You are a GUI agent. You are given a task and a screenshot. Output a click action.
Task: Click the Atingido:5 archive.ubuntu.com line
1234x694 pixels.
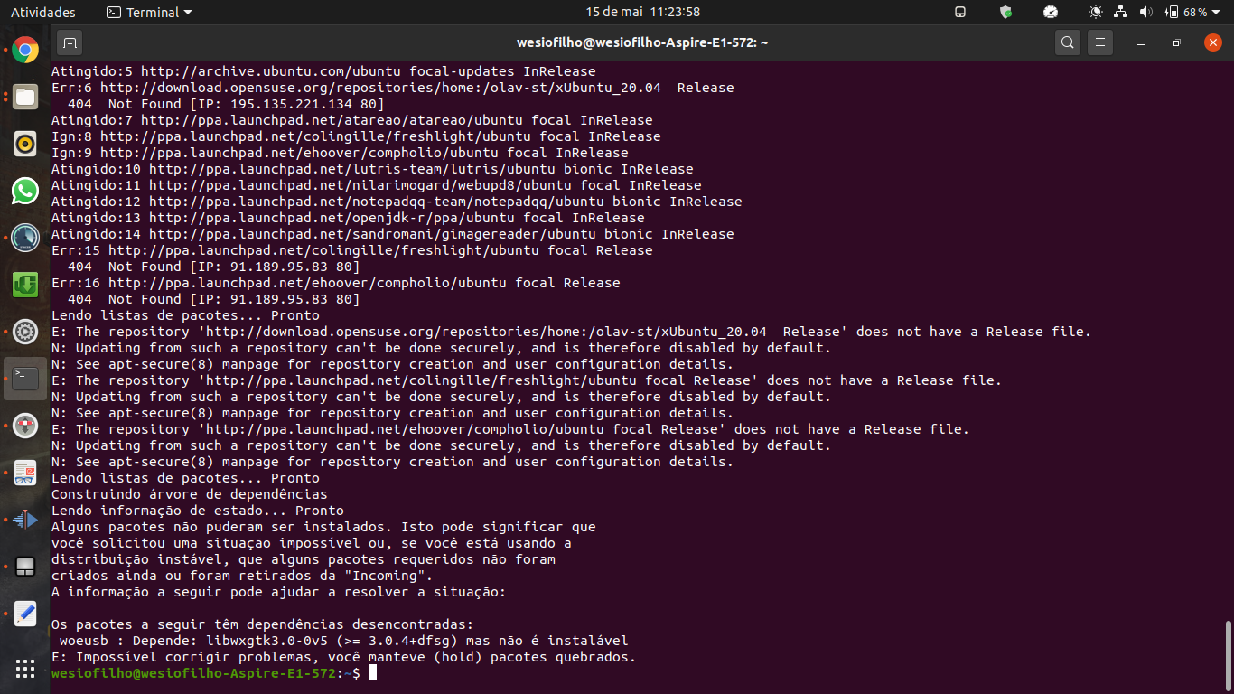coord(323,71)
